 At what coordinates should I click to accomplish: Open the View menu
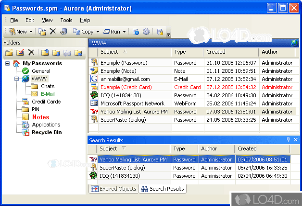coord(47,20)
